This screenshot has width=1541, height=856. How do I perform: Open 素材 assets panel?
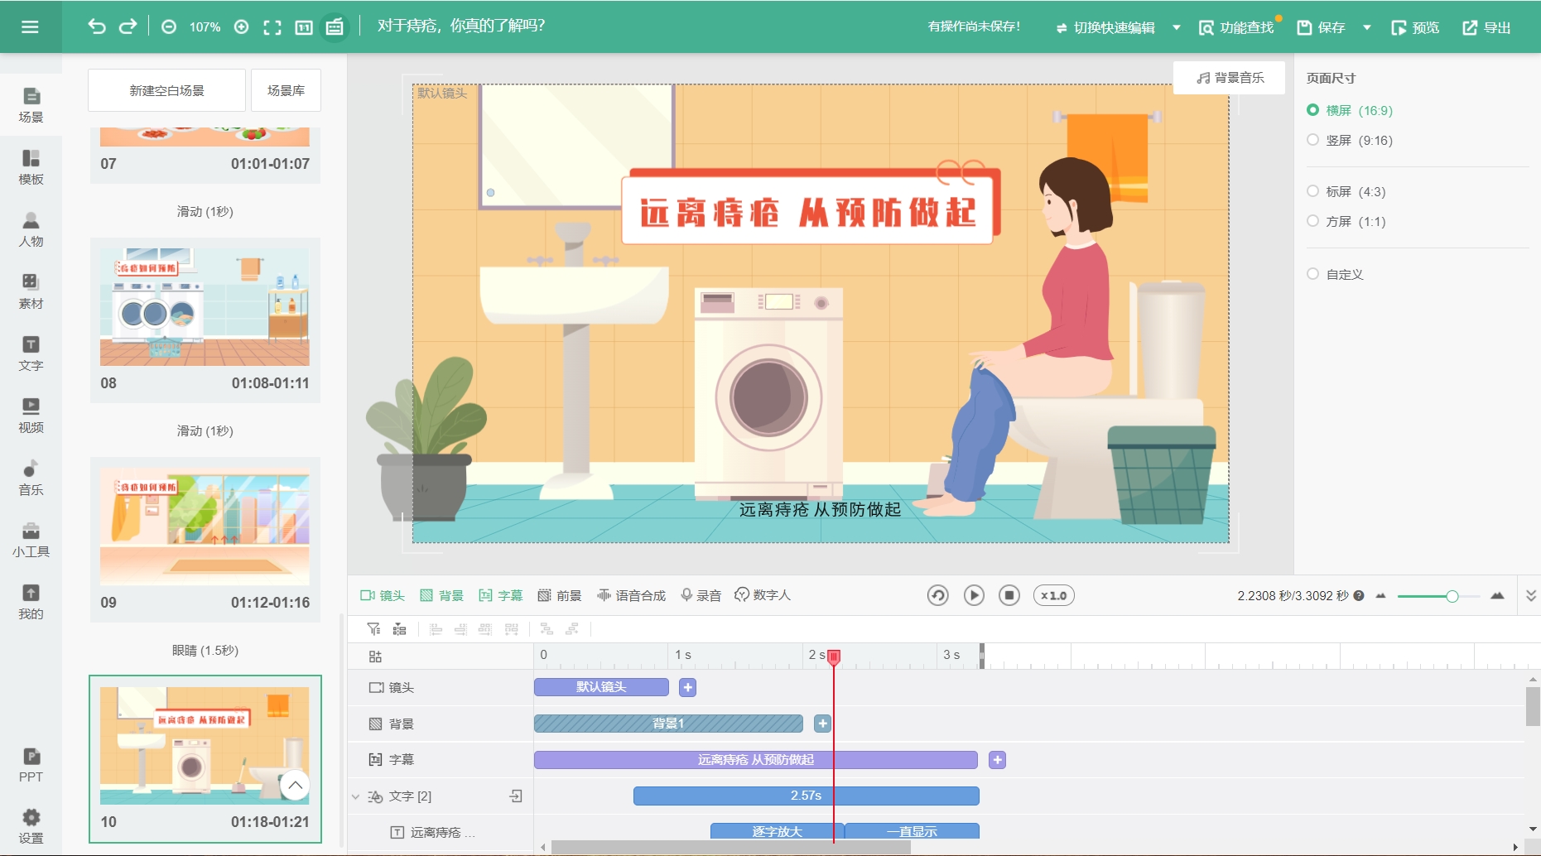click(31, 291)
